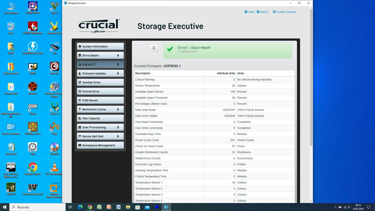
Task: Click Power Cycle Count value 261
Action: [232, 140]
